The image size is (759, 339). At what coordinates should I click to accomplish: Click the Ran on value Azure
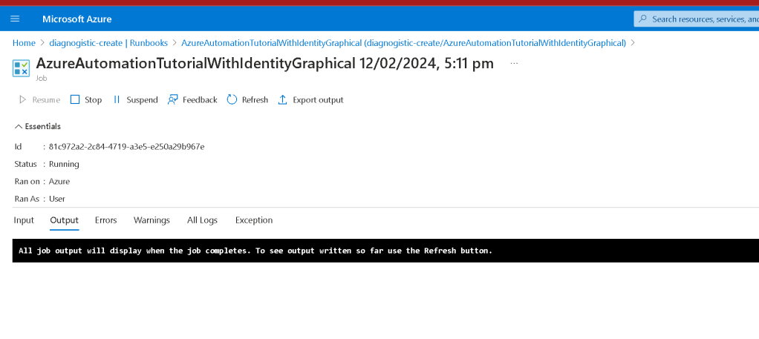click(59, 181)
